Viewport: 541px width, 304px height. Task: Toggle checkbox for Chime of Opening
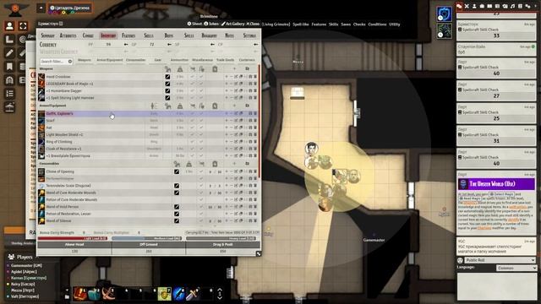coord(177,171)
